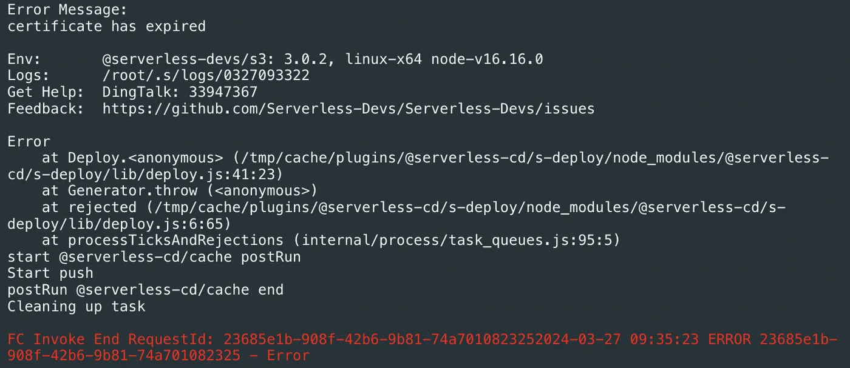Click the Serverless-Devs GitHub issues URL

click(348, 109)
